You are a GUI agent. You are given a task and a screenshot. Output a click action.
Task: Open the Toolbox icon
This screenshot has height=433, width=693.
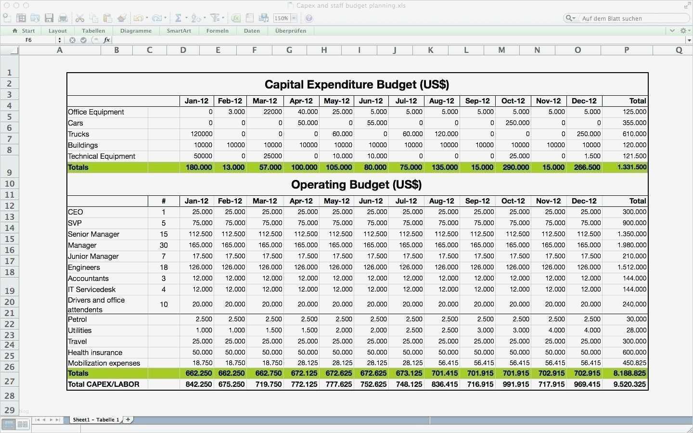coord(250,18)
